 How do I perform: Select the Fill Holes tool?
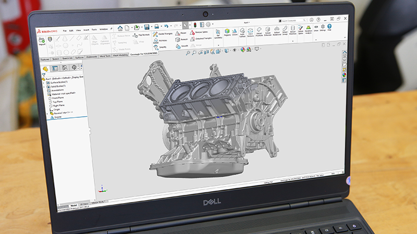[x=161, y=41]
